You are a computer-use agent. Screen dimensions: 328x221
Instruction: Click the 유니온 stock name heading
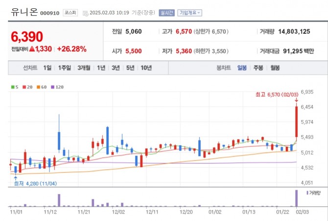[23, 13]
